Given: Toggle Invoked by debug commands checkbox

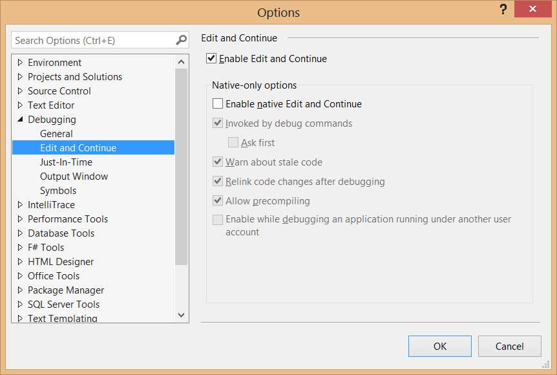Looking at the screenshot, I should [217, 123].
